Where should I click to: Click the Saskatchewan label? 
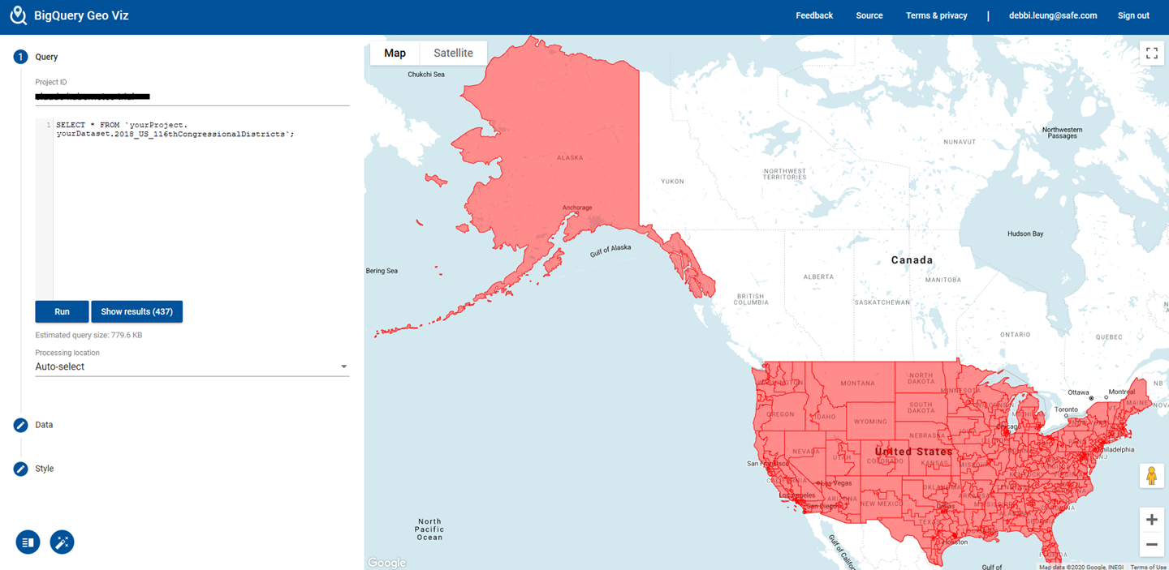[x=882, y=302]
